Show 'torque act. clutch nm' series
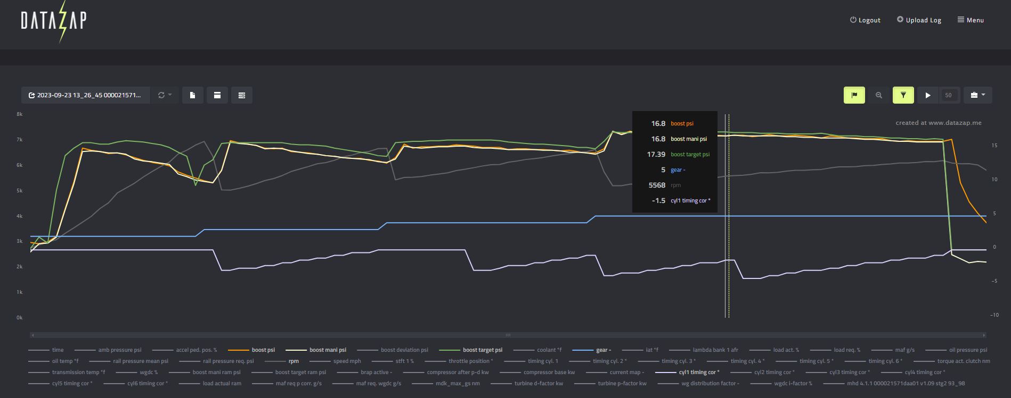 (x=952, y=361)
